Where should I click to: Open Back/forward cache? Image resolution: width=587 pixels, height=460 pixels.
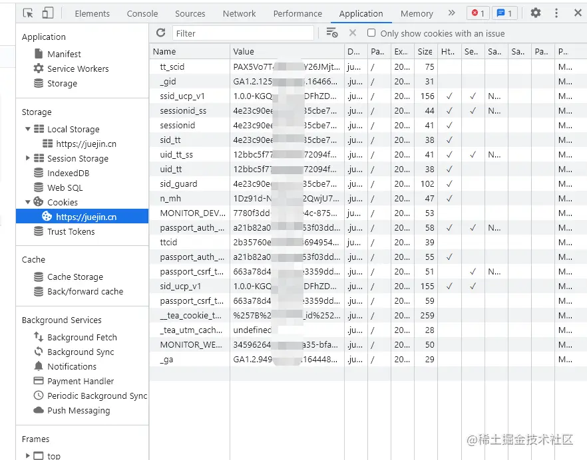tap(85, 291)
